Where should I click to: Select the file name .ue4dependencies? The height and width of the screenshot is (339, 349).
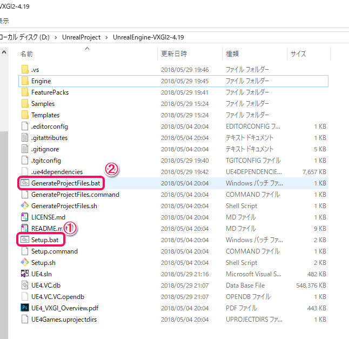click(57, 172)
